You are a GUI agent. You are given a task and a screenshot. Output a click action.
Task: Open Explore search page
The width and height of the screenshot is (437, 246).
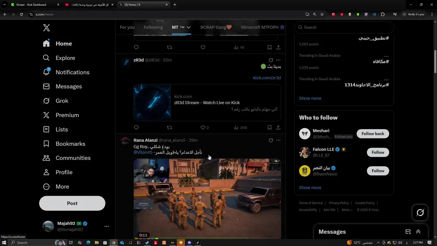[59, 58]
